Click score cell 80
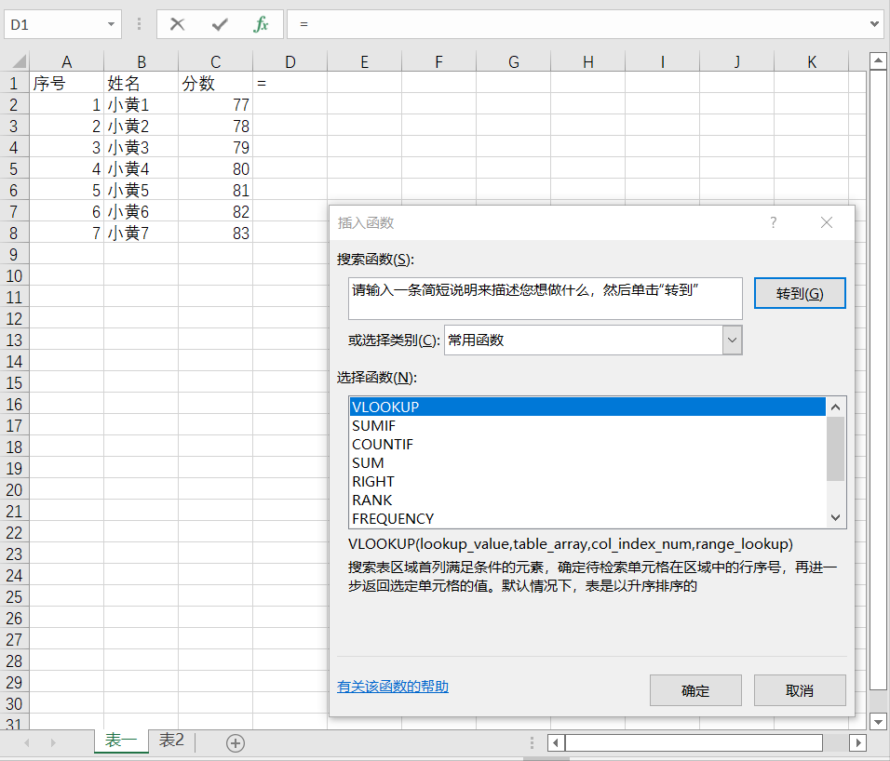This screenshot has width=890, height=761. click(216, 168)
